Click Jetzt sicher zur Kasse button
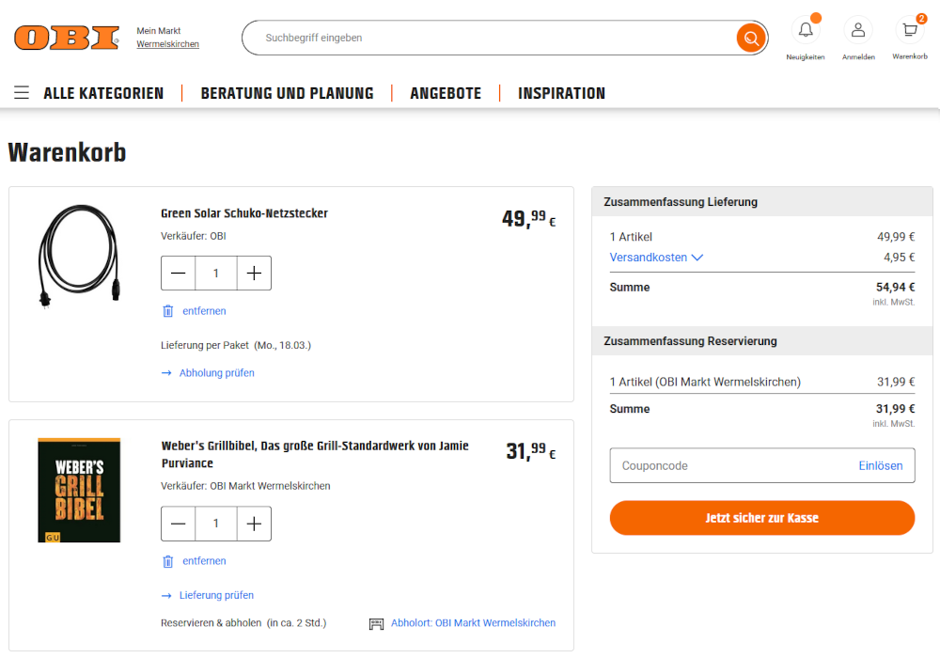940x658 pixels. tap(761, 518)
